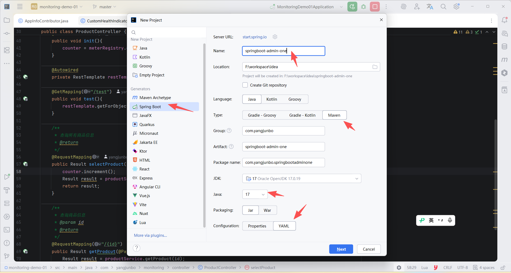The width and height of the screenshot is (511, 273).
Task: Click the New Project search field
Action: point(167,32)
